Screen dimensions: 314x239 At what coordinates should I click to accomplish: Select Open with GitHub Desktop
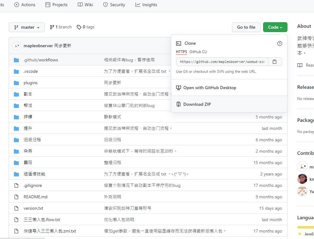(x=209, y=88)
